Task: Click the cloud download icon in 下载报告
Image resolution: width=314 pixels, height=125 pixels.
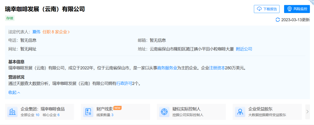Action: coord(259,9)
